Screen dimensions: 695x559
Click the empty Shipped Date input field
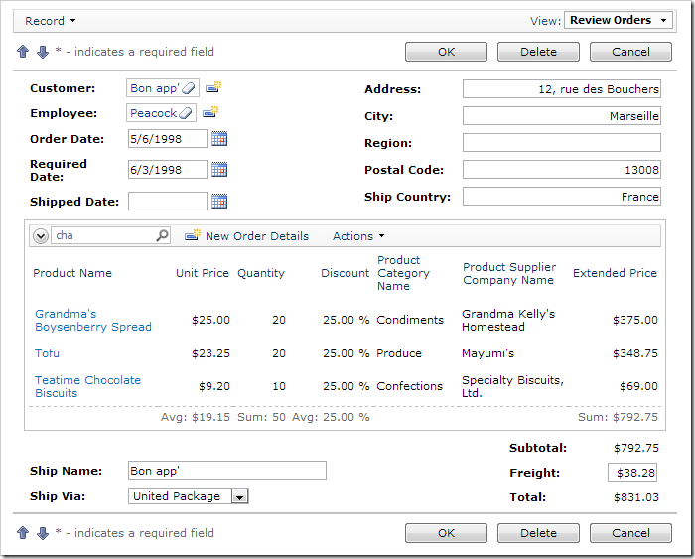(x=168, y=202)
